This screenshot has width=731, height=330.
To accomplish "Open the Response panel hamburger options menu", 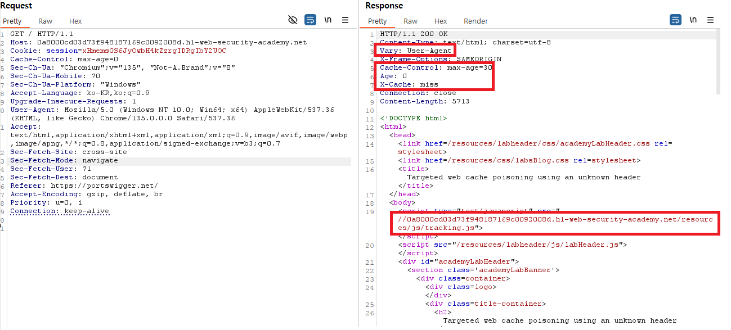I will pyautogui.click(x=711, y=20).
